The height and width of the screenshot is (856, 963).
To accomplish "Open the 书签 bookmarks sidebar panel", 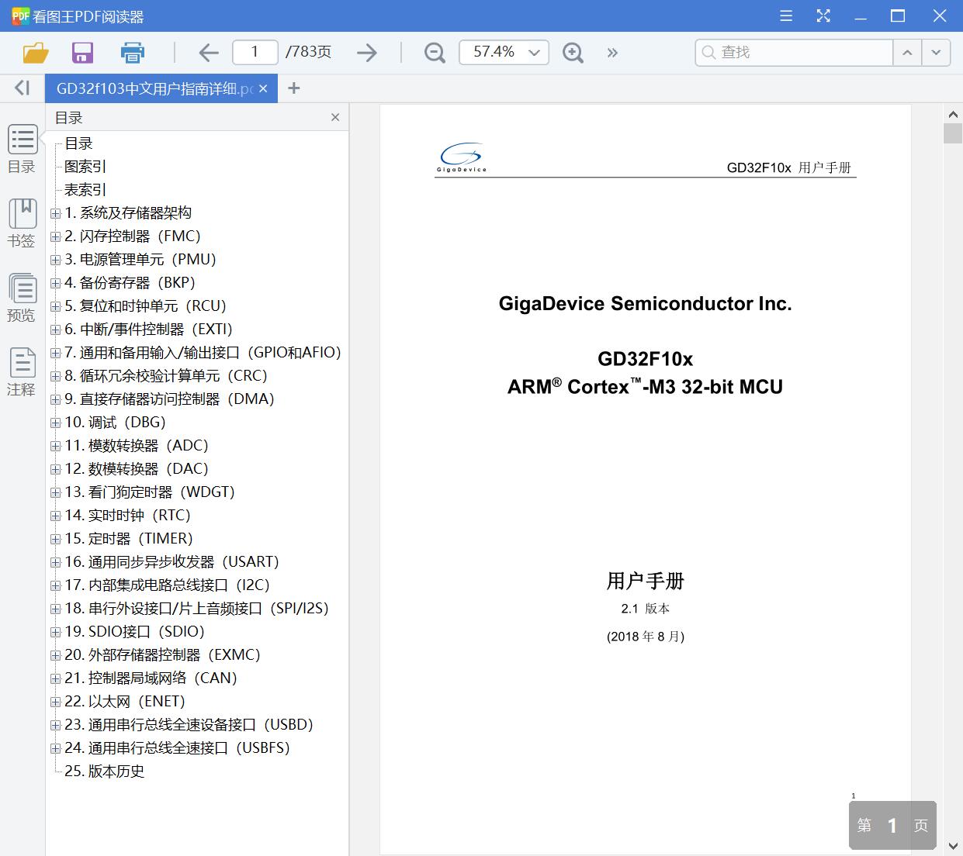I will (22, 223).
